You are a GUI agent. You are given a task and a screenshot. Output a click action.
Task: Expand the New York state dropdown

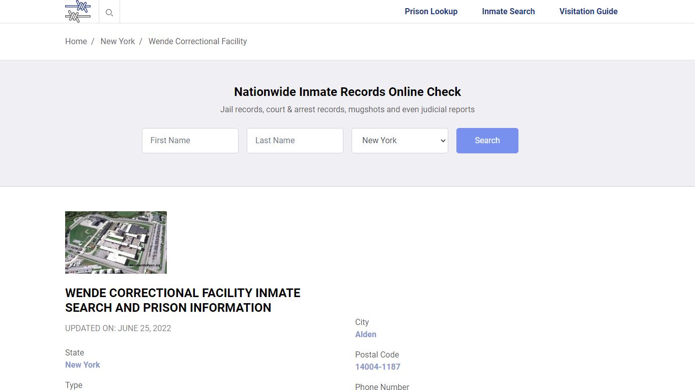400,141
